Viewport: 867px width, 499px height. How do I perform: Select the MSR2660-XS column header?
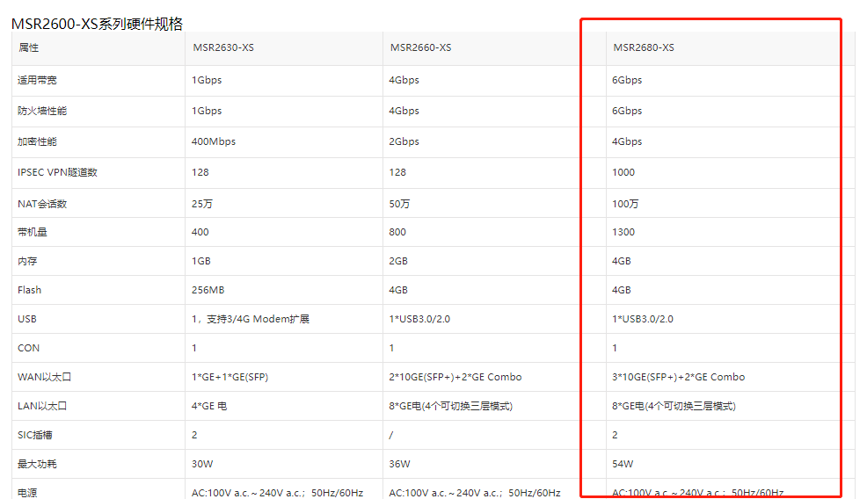coord(421,47)
